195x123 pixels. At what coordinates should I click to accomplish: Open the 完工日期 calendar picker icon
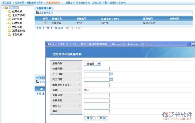pos(111,79)
